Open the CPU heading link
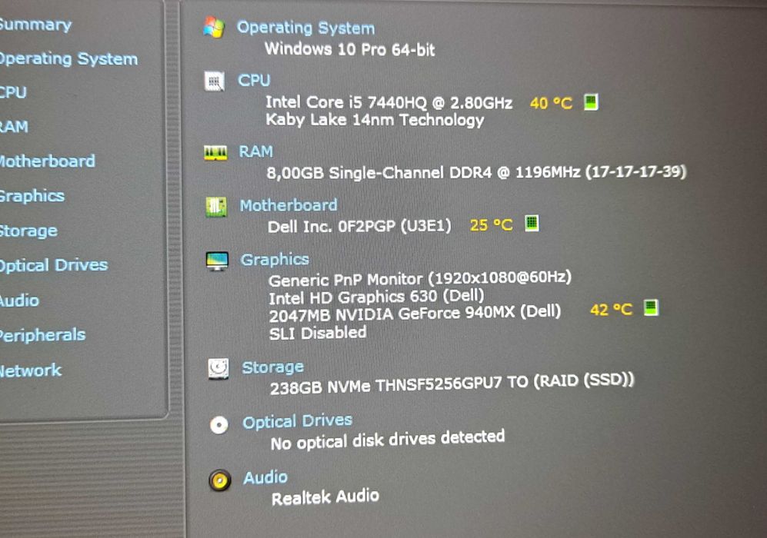 (x=254, y=80)
